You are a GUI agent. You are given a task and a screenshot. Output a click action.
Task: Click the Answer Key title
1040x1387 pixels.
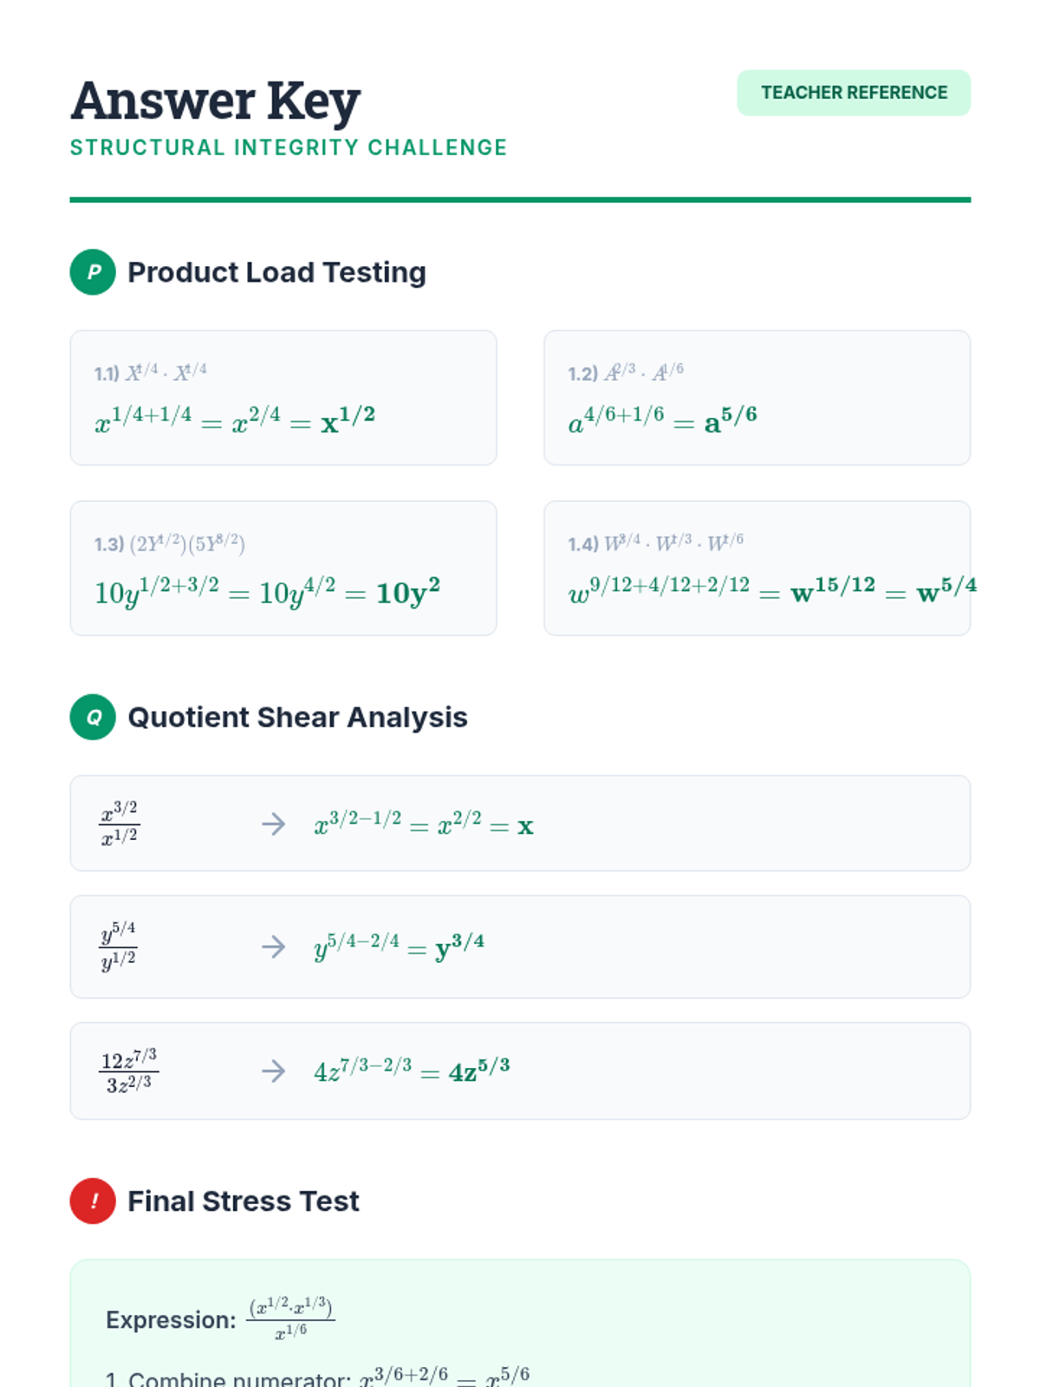pyautogui.click(x=216, y=101)
